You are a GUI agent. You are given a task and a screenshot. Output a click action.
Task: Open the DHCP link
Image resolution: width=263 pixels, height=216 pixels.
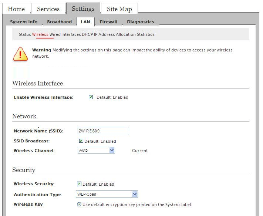tap(87, 34)
